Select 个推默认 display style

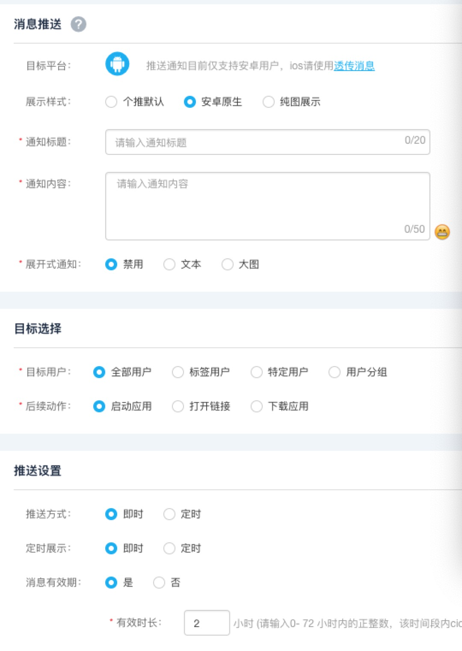[111, 102]
